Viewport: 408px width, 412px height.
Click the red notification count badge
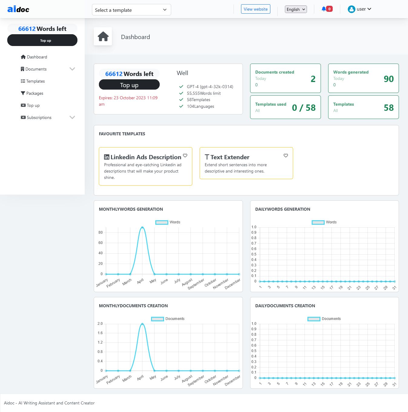pos(329,9)
